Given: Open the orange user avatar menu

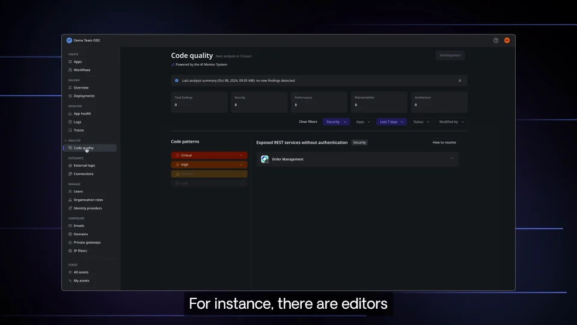Looking at the screenshot, I should click(507, 40).
